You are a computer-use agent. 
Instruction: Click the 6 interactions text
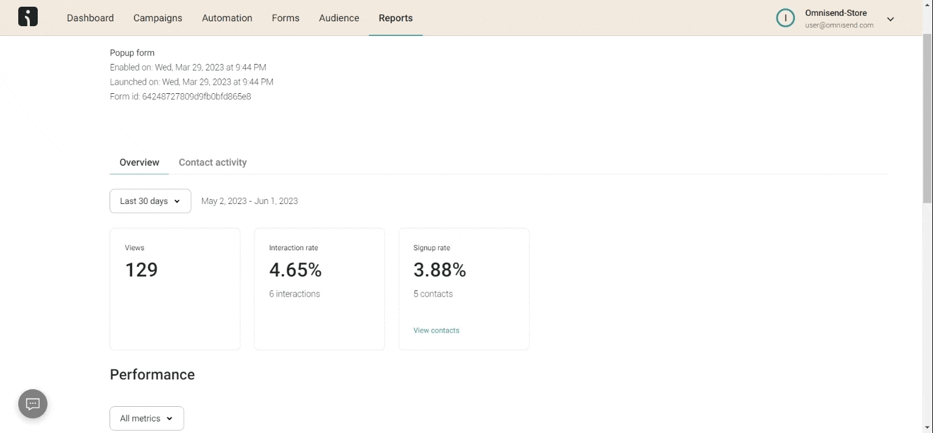(x=295, y=294)
